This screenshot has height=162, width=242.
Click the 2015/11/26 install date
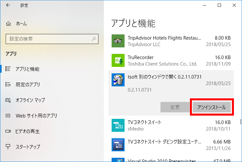218,148
